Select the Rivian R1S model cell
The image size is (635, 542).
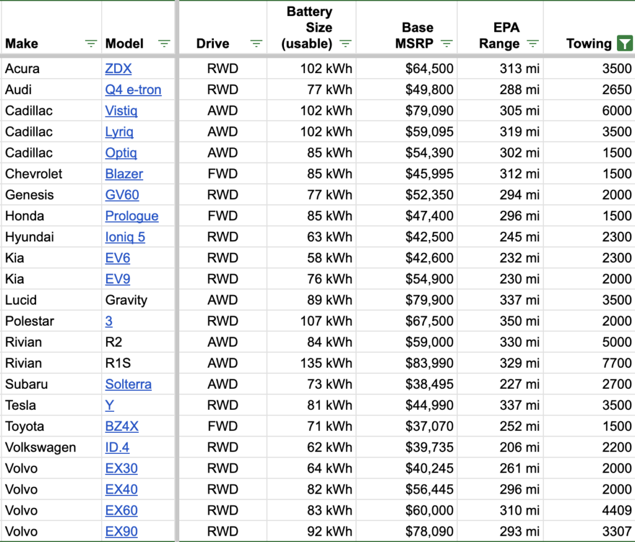(138, 363)
